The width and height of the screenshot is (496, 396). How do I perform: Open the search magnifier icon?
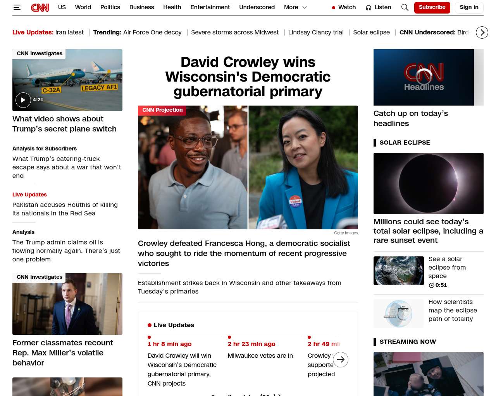pyautogui.click(x=405, y=7)
